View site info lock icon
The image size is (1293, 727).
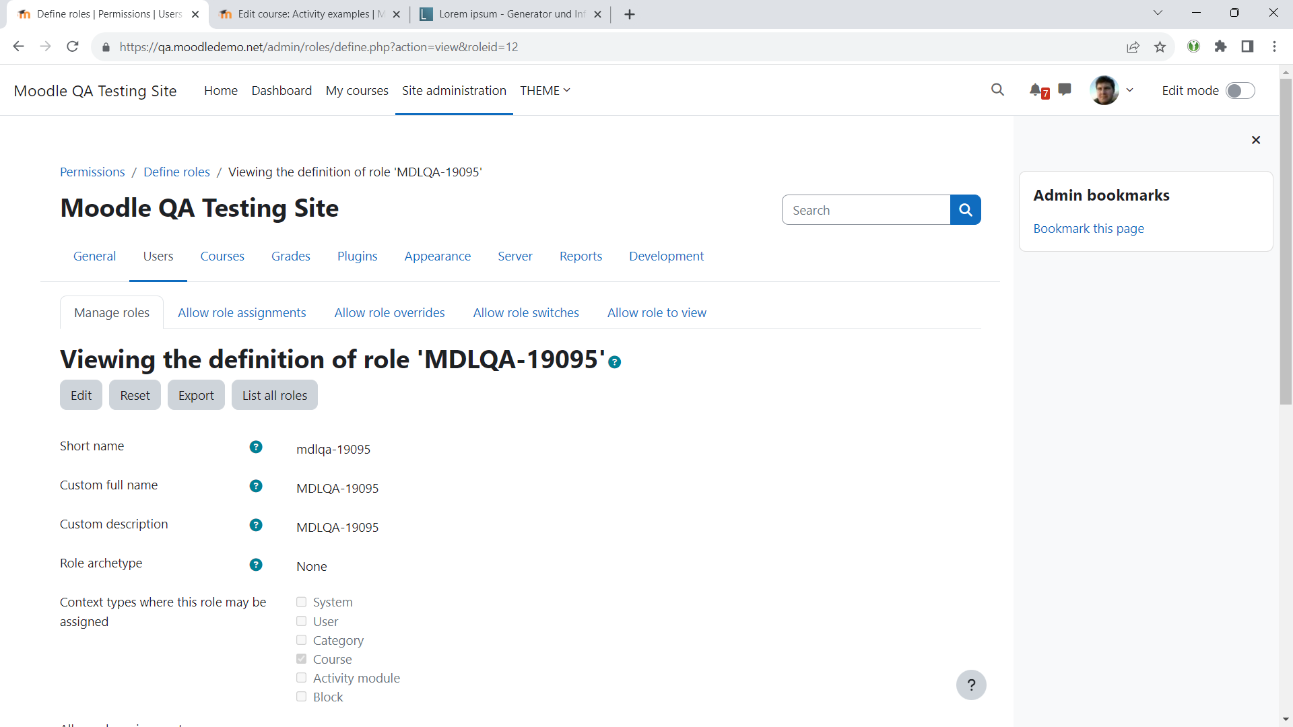pos(106,47)
